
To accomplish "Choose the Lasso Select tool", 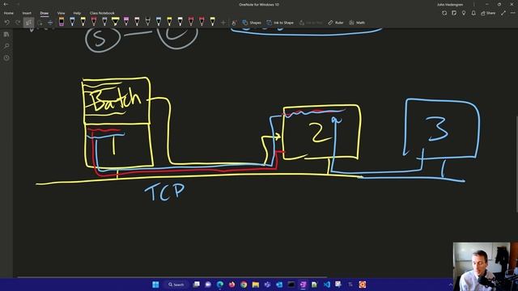I will [40, 23].
